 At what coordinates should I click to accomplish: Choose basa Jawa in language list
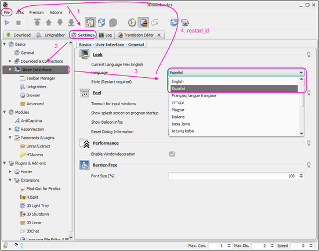pyautogui.click(x=234, y=124)
